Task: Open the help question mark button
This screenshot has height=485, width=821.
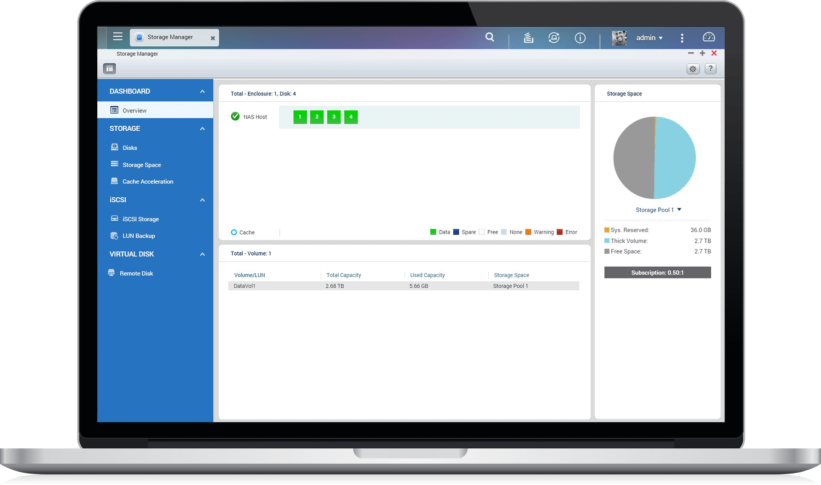Action: (x=710, y=69)
